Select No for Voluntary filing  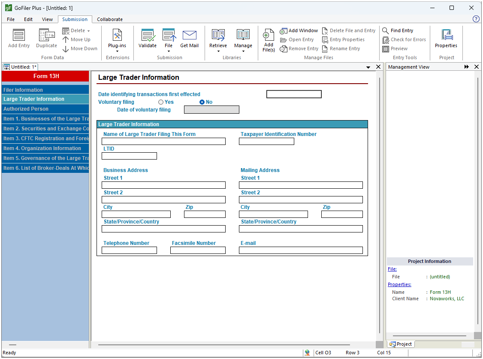[x=202, y=102]
